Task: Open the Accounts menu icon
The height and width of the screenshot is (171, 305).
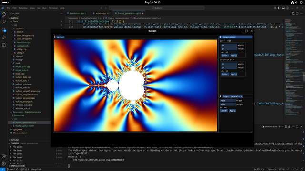Action: (x=4, y=156)
